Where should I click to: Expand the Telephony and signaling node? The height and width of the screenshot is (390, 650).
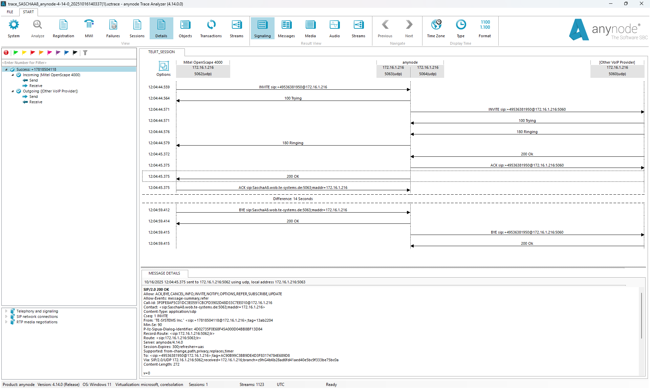click(x=6, y=311)
